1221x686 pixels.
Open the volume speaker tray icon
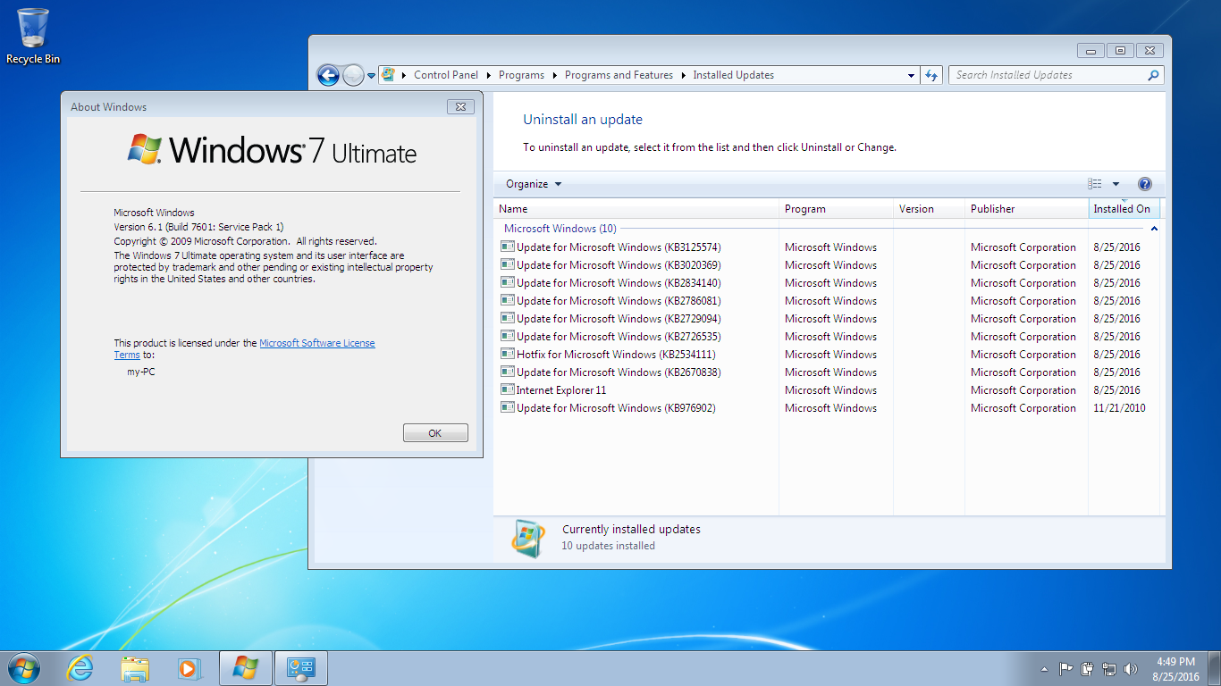[1131, 668]
